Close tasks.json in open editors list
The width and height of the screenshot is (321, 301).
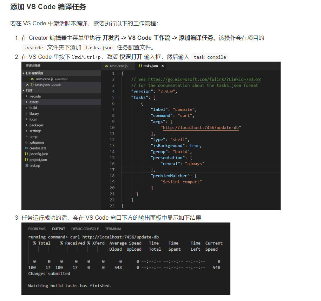pyautogui.click(x=27, y=85)
